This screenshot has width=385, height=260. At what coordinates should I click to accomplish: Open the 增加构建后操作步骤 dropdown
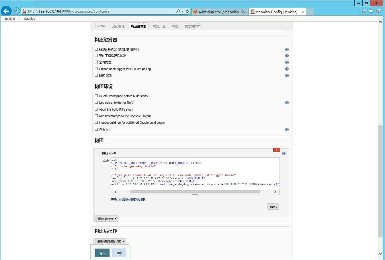110,241
